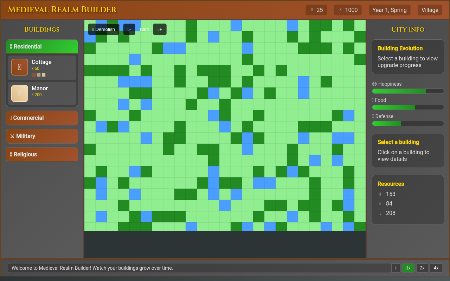Expand the Commercial buildings category
Screen dimensions: 450x281
42,118
